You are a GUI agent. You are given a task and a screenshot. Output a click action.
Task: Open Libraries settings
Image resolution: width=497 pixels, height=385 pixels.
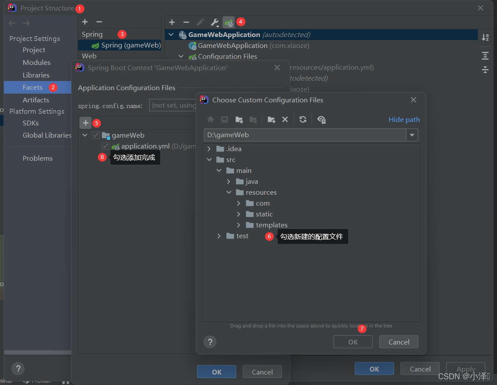click(36, 75)
